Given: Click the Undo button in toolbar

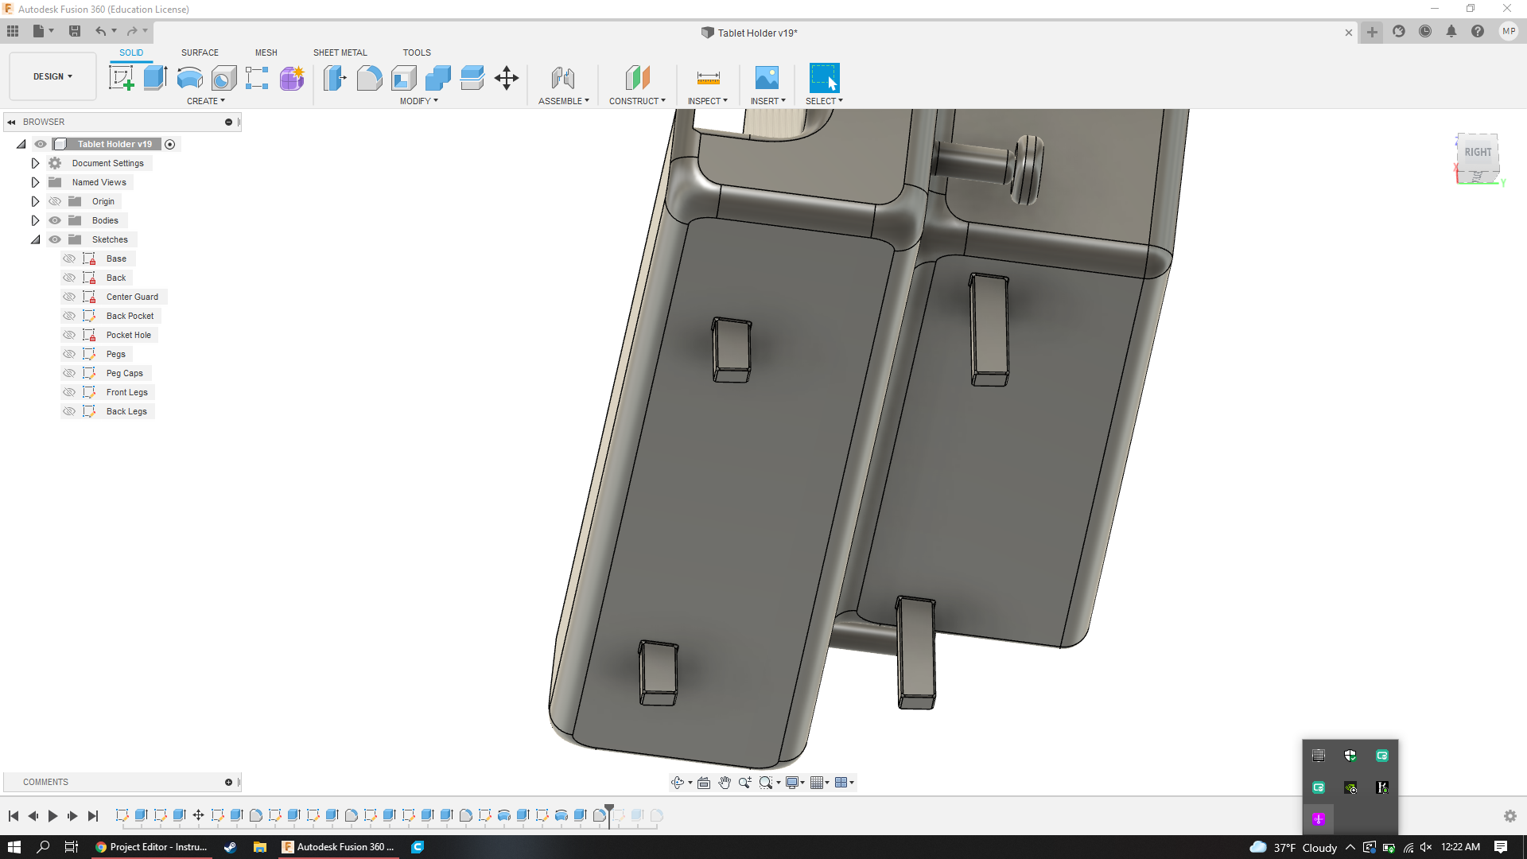Looking at the screenshot, I should click(x=101, y=30).
